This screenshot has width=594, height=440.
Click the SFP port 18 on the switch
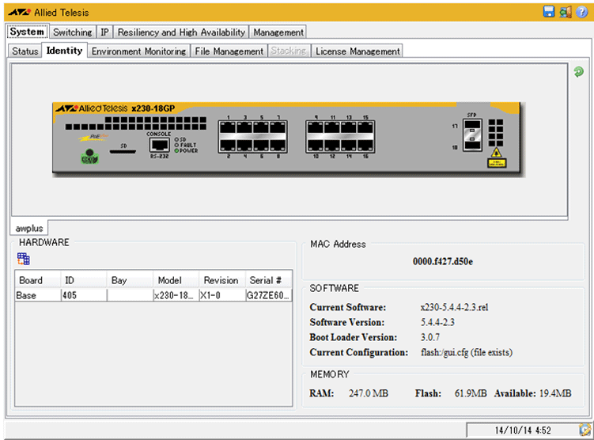click(x=472, y=146)
